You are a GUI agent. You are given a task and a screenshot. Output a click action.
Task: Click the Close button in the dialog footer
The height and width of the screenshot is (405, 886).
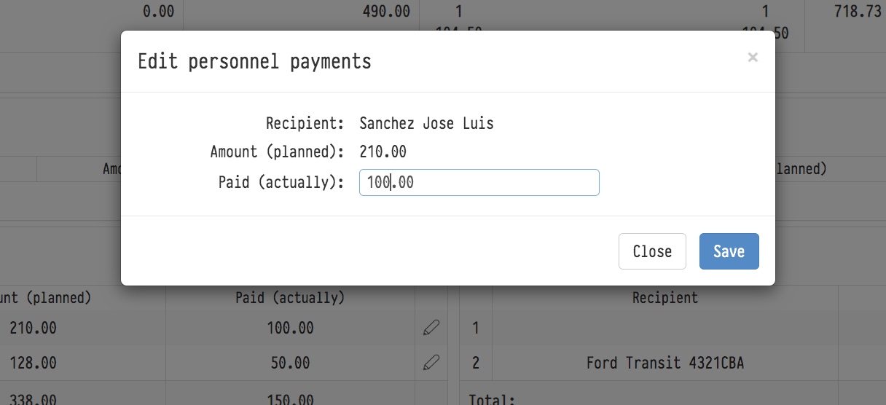pyautogui.click(x=651, y=251)
